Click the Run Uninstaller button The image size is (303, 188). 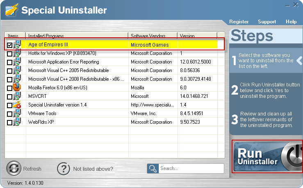point(268,156)
